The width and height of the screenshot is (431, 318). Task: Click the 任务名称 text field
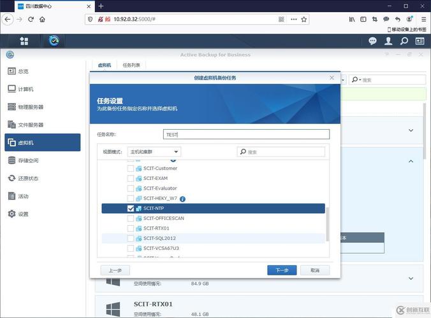coord(246,134)
